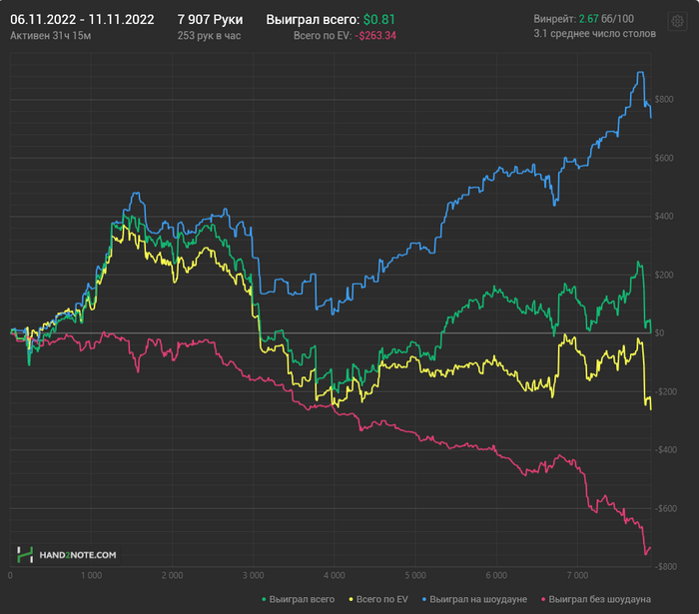Click the 'Винрейт:' label
Viewport: 699px width, 614px height.
[554, 19]
